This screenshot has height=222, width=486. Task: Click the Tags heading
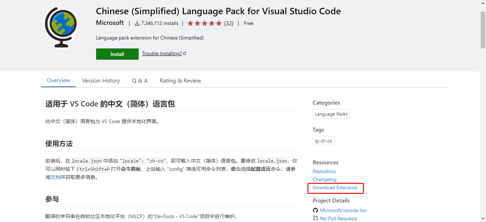[x=318, y=130]
